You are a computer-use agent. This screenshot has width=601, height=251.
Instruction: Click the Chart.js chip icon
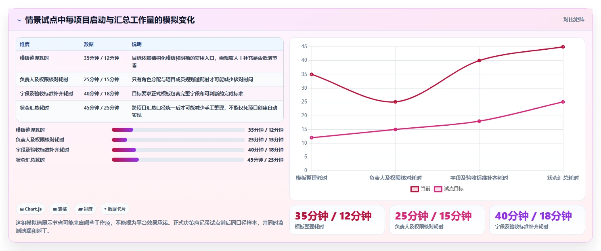22,209
